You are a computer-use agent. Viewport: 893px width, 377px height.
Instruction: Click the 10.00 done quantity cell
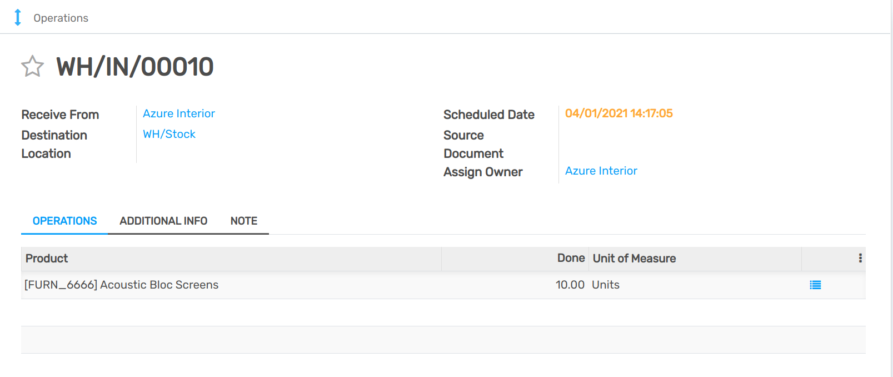tap(570, 285)
